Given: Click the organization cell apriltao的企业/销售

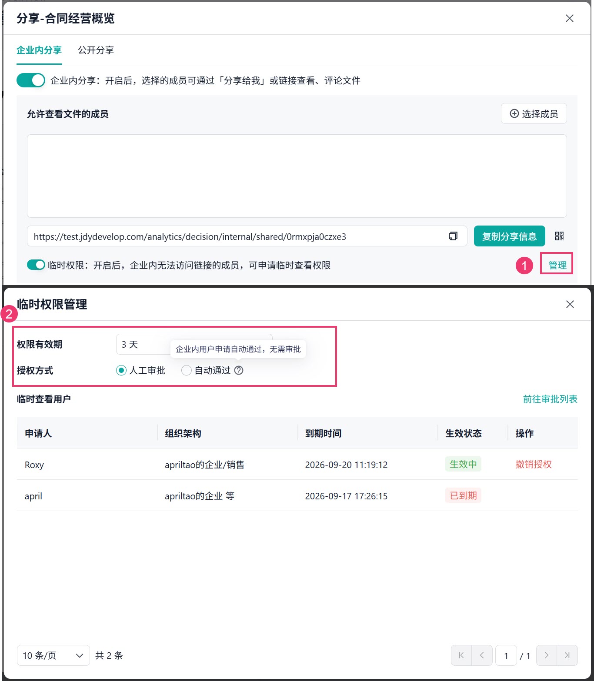Looking at the screenshot, I should (x=204, y=465).
